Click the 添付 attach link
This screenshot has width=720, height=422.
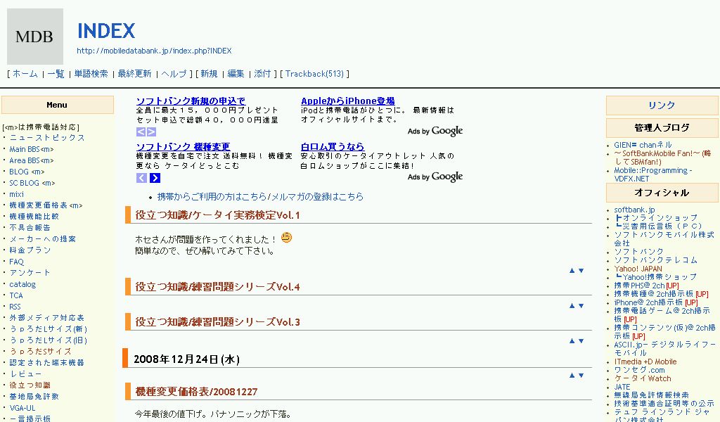click(262, 73)
